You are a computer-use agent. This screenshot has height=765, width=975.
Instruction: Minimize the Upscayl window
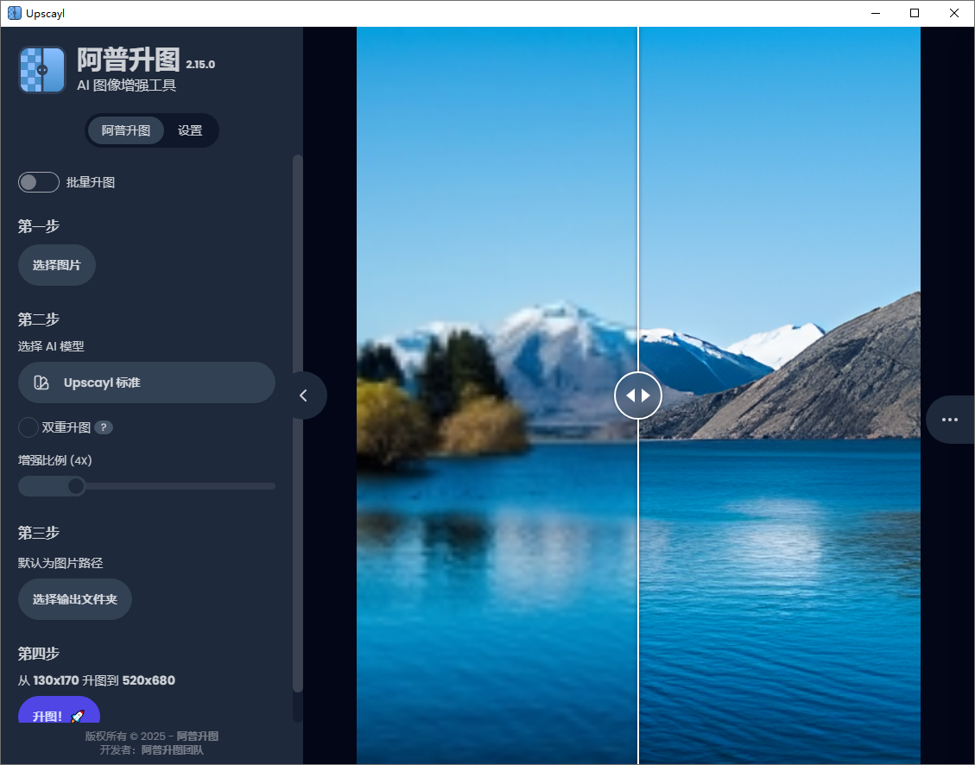coord(876,13)
